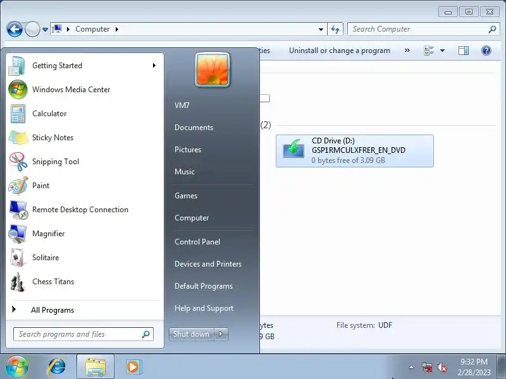Minimize the Computer window
506x379 pixels.
448,12
